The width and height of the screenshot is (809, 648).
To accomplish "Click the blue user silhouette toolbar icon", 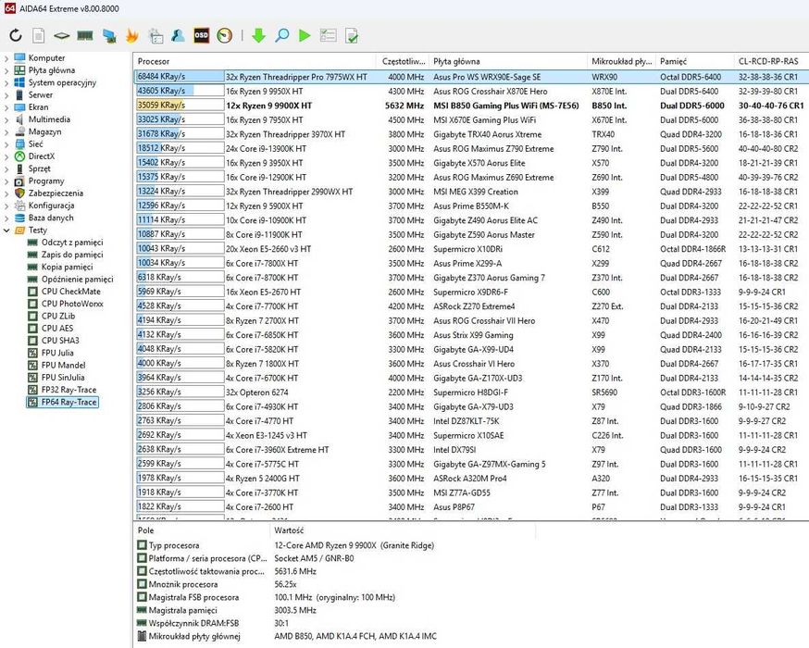I will 178,35.
